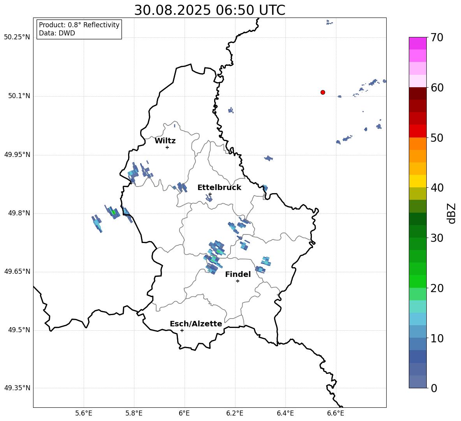Pick the yellow colorbar segment above 40
The width and height of the screenshot is (461, 421).
point(418,181)
